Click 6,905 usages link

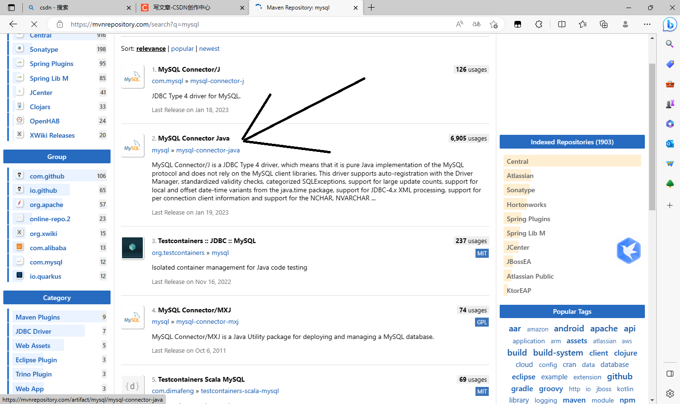click(469, 138)
